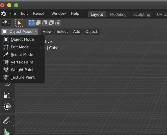Choose Set new selection mode
Screen dimensions: 167x135
pos(32,23)
